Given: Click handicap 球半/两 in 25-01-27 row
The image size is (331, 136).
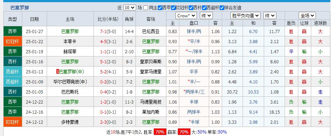Looking at the screenshot, I should [x=194, y=31].
